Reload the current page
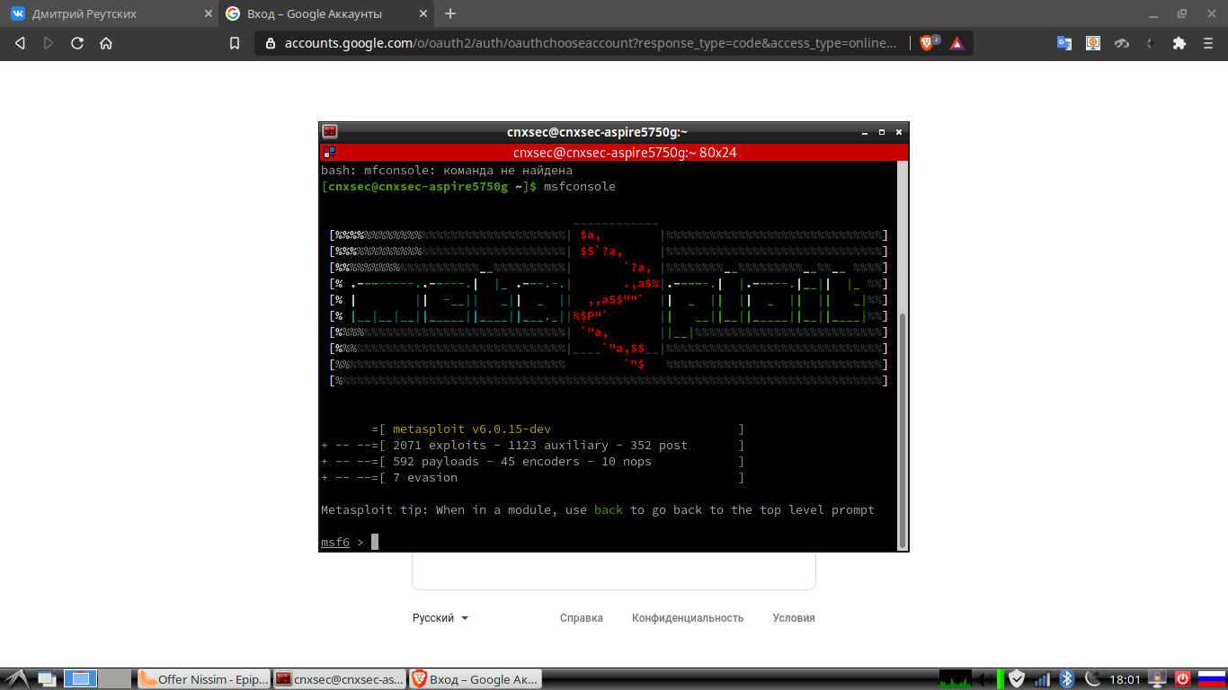This screenshot has height=690, width=1228. pyautogui.click(x=77, y=43)
